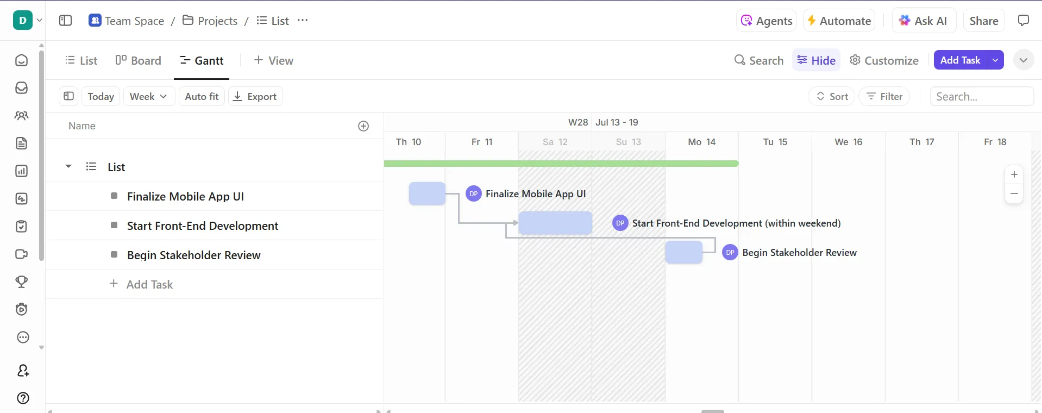1042x413 pixels.
Task: Click the Start Front-End Development Gantt bar
Action: (x=555, y=223)
